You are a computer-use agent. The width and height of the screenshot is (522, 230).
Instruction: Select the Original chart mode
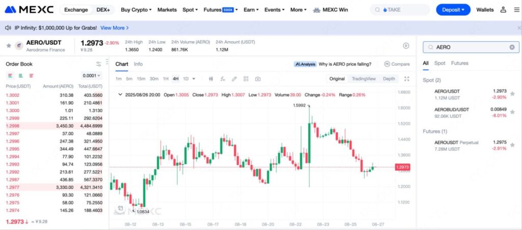point(337,79)
